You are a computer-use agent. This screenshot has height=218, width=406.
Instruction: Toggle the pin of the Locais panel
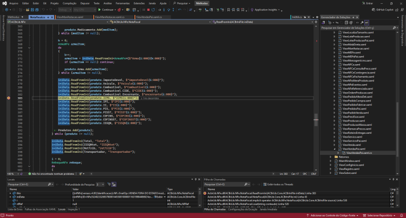(195, 179)
